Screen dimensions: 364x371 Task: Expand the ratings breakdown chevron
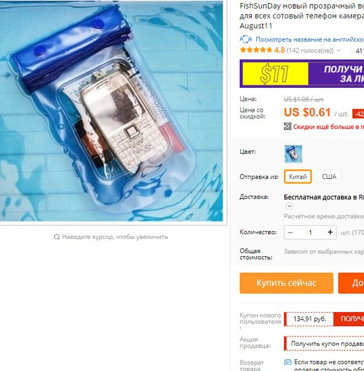(x=338, y=50)
